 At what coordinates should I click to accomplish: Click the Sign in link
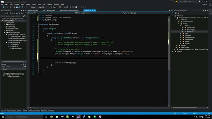pyautogui.click(x=205, y=5)
